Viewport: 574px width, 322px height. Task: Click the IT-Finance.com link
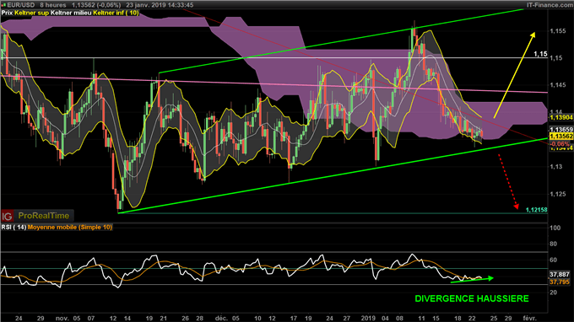pos(550,5)
